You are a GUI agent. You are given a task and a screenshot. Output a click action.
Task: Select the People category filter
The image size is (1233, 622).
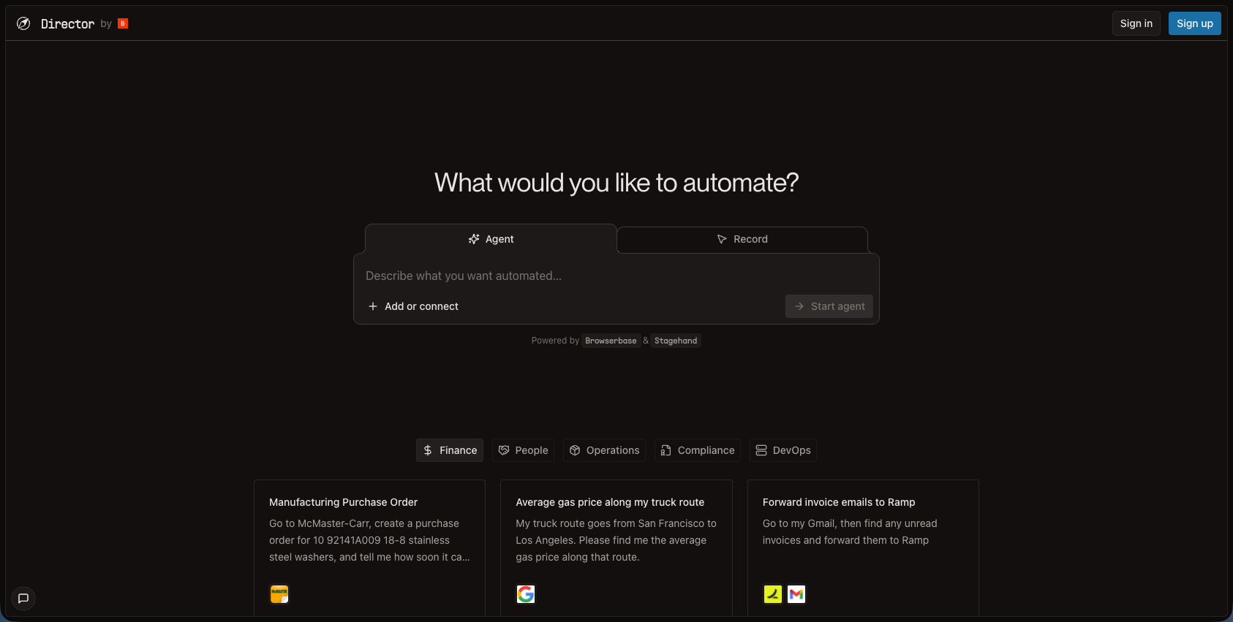(523, 450)
